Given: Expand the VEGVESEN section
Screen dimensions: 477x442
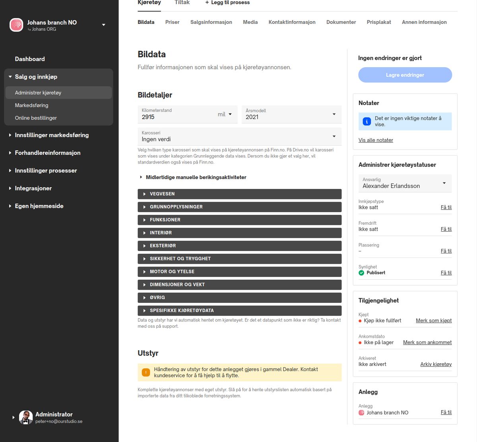Looking at the screenshot, I should point(239,194).
